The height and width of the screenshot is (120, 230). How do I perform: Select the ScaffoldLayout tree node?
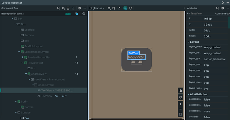tap(32, 46)
